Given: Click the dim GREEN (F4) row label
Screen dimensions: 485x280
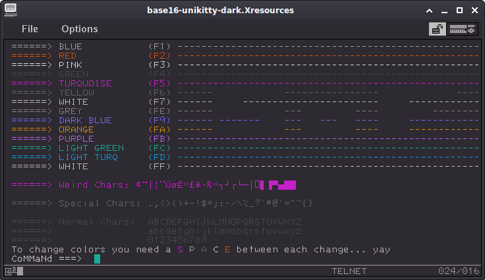Looking at the screenshot, I should [x=74, y=74].
